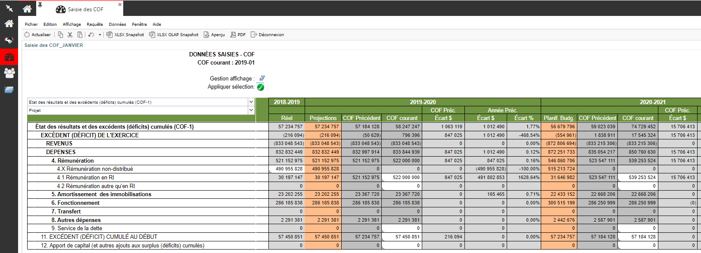
Task: Select the 8. Autres dépenses row
Action: click(76, 220)
